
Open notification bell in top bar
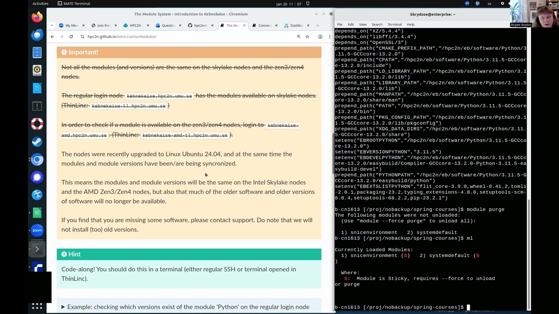point(307,3)
